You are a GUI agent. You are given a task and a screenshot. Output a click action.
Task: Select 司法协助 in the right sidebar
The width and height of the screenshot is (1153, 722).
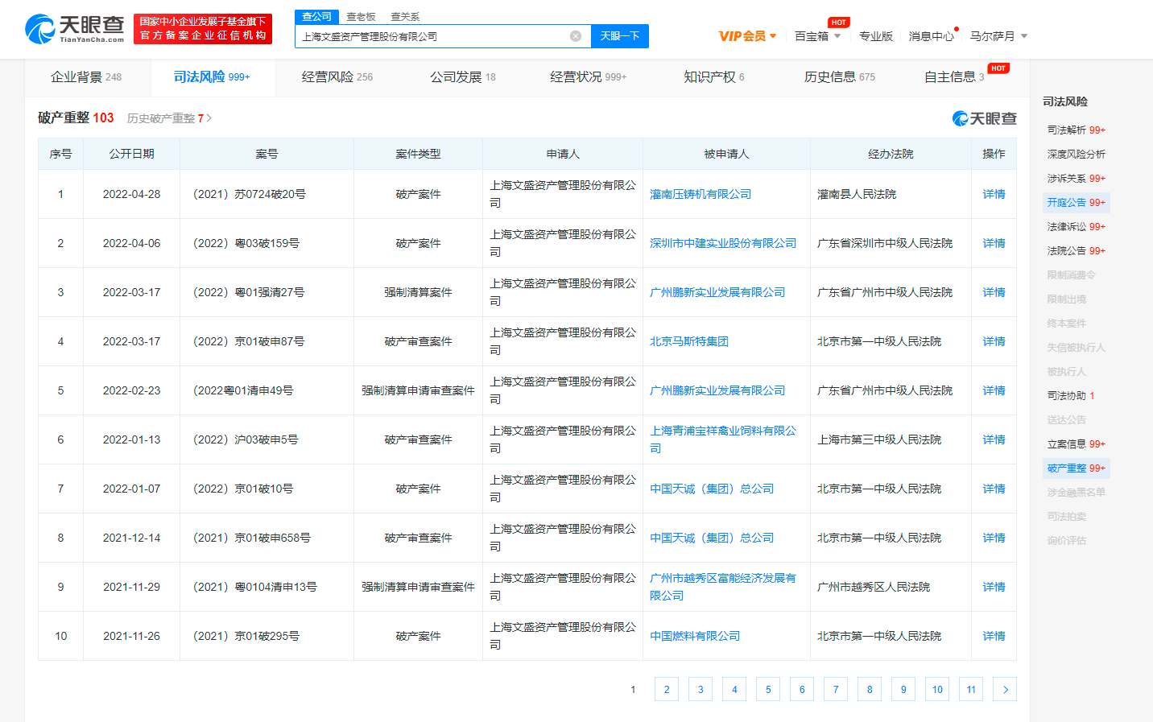coord(1071,395)
